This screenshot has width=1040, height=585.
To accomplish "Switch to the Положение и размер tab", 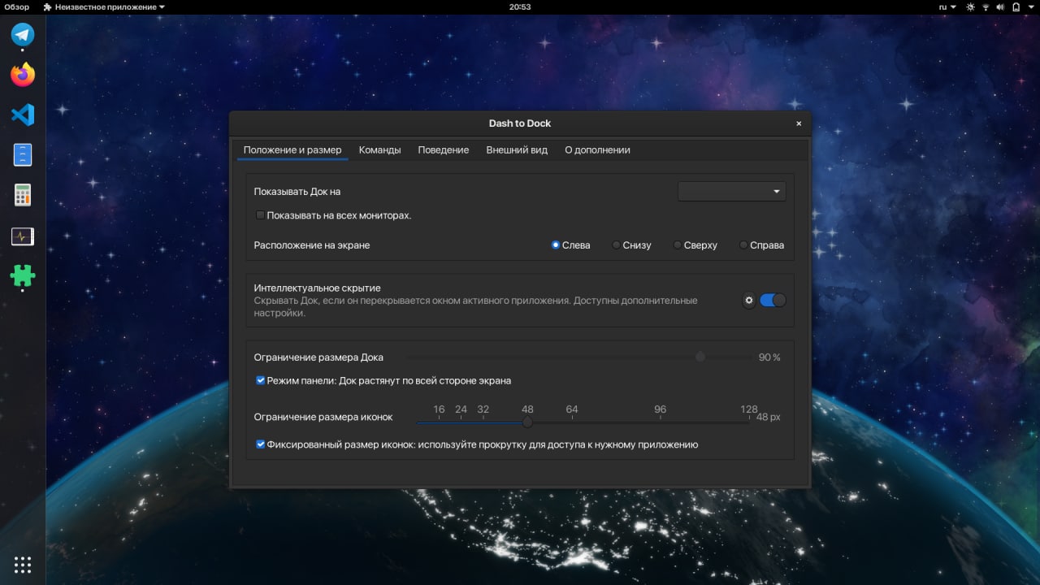I will (292, 149).
